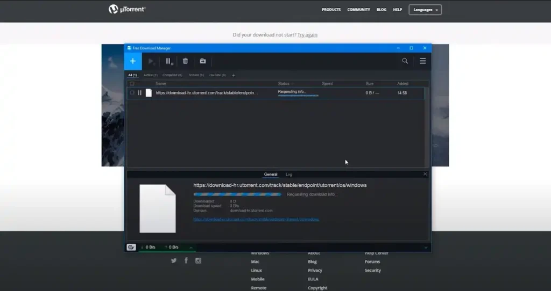Click the download speed 0 B/s indicator in status bar
Screen dimensions: 551x291
tap(148, 247)
